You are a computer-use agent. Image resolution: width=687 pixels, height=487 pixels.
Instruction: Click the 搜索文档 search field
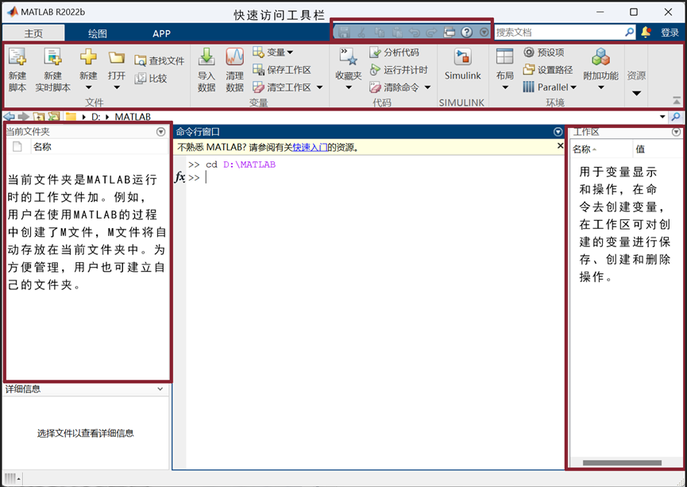coord(559,32)
